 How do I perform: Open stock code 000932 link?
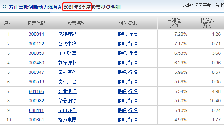pos(36,101)
